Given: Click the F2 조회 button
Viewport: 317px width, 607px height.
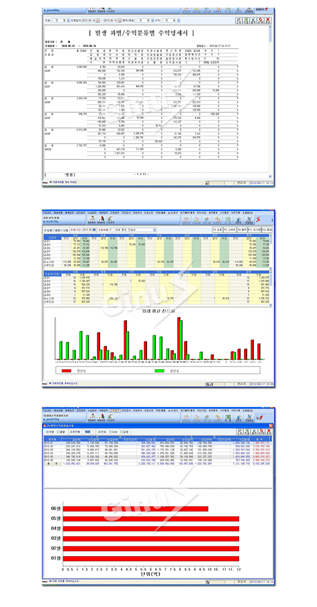Looking at the screenshot, I should pyautogui.click(x=218, y=230).
